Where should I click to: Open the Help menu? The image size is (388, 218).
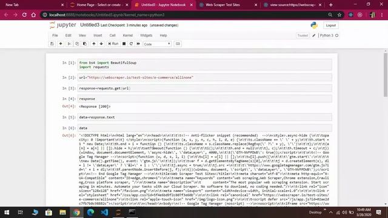pyautogui.click(x=163, y=35)
